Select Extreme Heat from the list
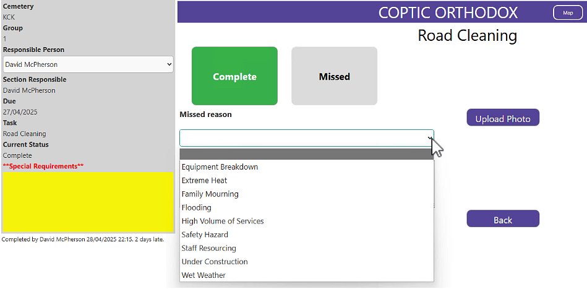The width and height of the screenshot is (587, 289). point(205,181)
